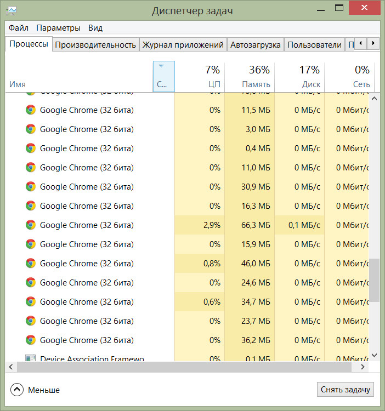Image resolution: width=385 pixels, height=411 pixels.
Task: Click Chrome icon for process using 36,2 МБ
Action: pos(31,340)
